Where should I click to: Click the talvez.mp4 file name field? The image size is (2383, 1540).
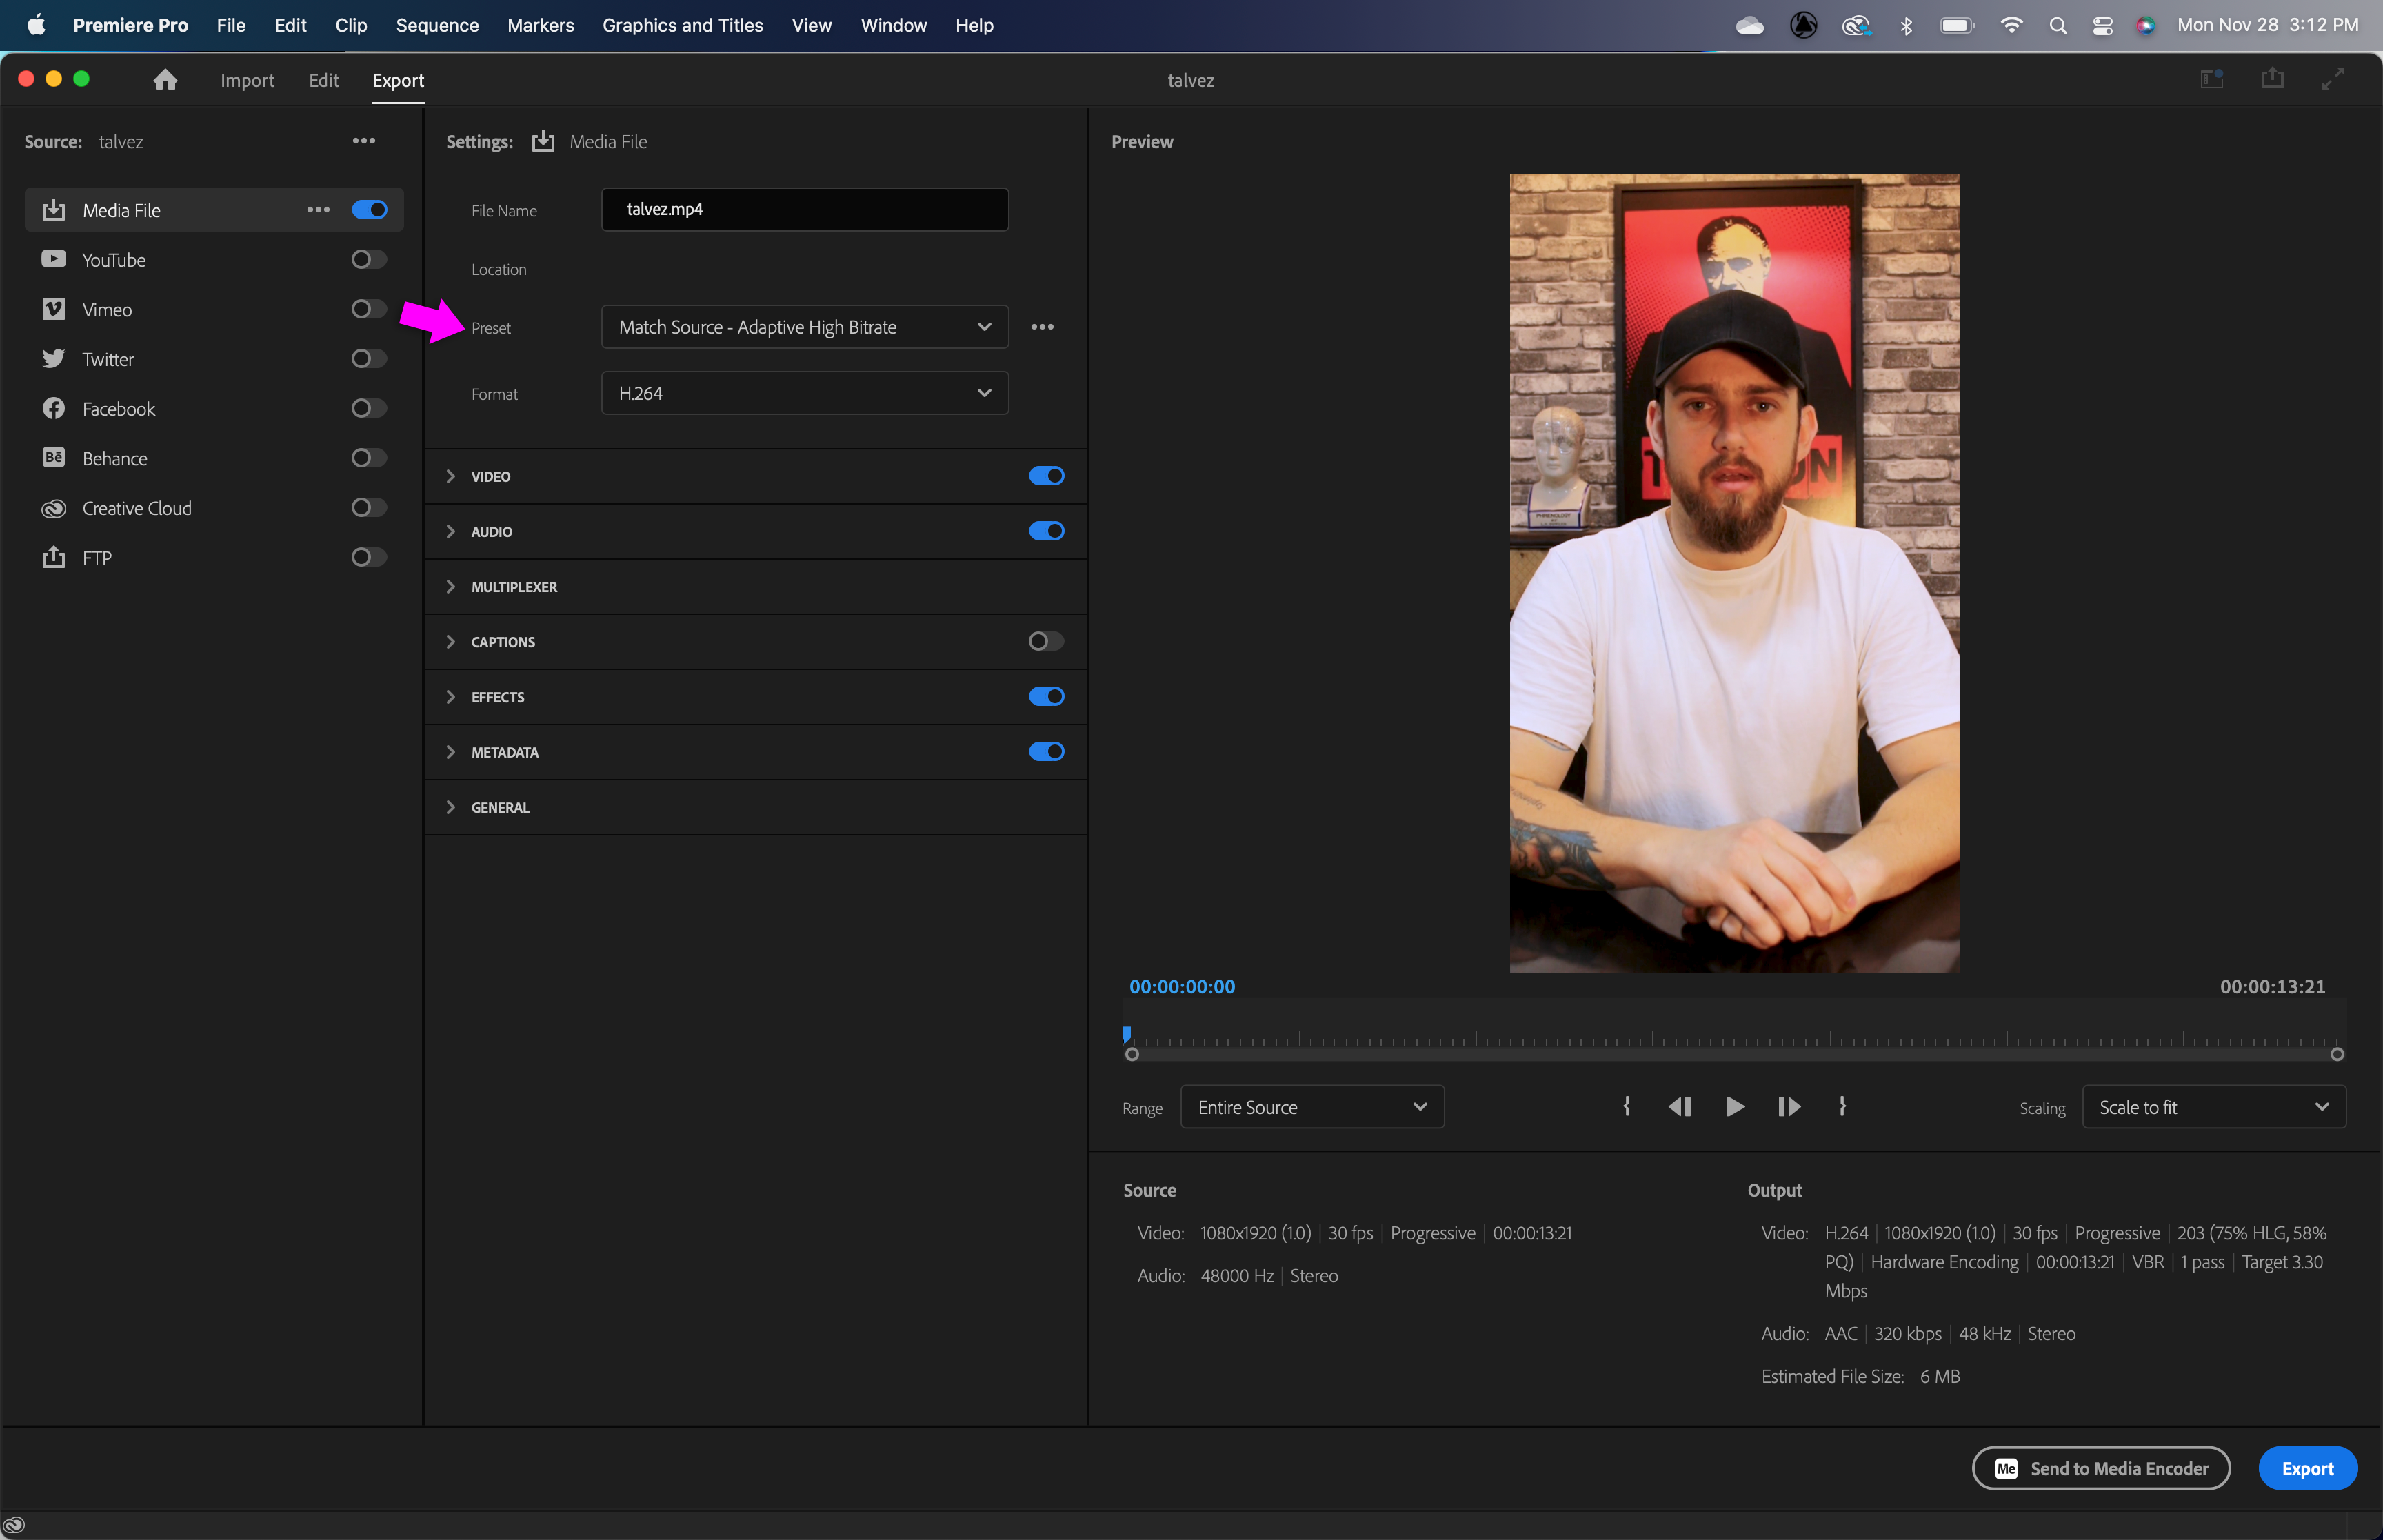pos(804,209)
